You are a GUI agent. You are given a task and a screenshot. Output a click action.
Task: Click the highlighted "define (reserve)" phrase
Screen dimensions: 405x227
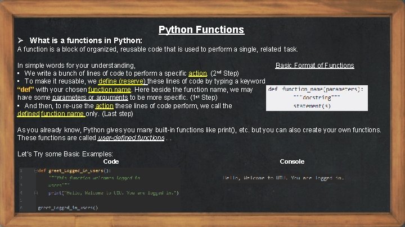coord(122,81)
